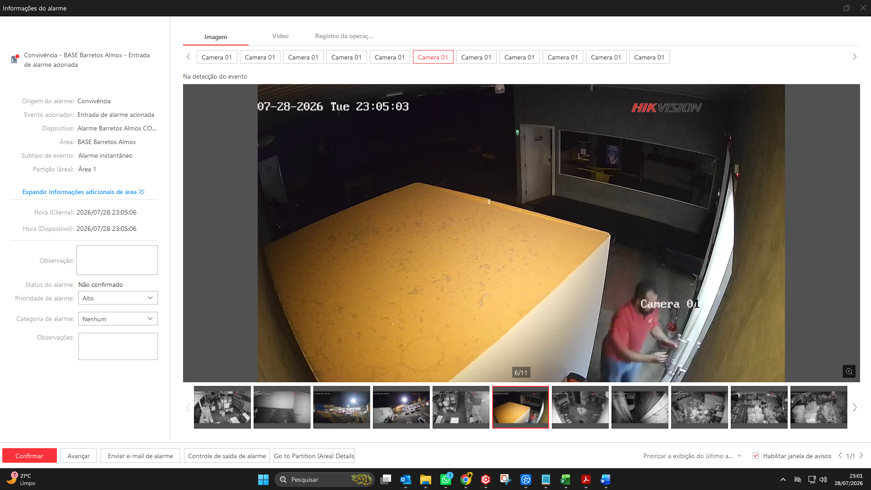Open the Categoria de alarme dropdown
Screen dimensions: 871x490
[118, 319]
